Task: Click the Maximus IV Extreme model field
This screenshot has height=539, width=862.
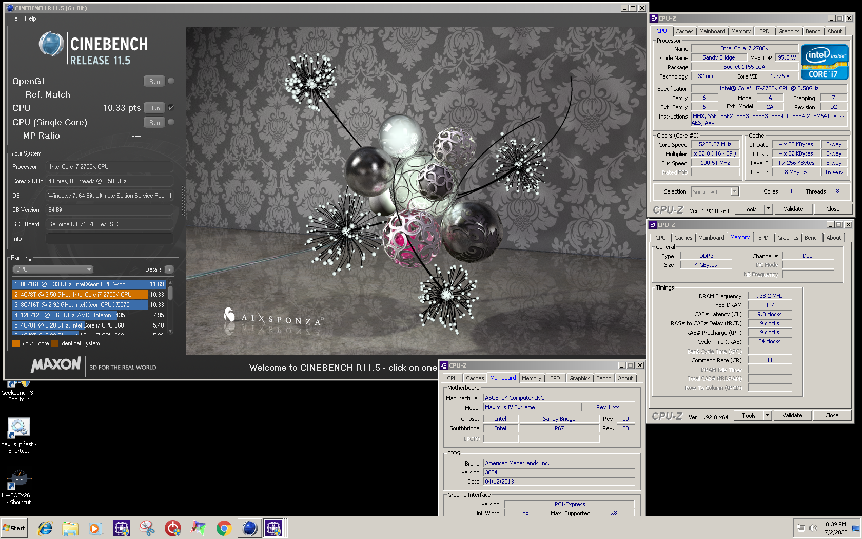Action: pos(532,407)
